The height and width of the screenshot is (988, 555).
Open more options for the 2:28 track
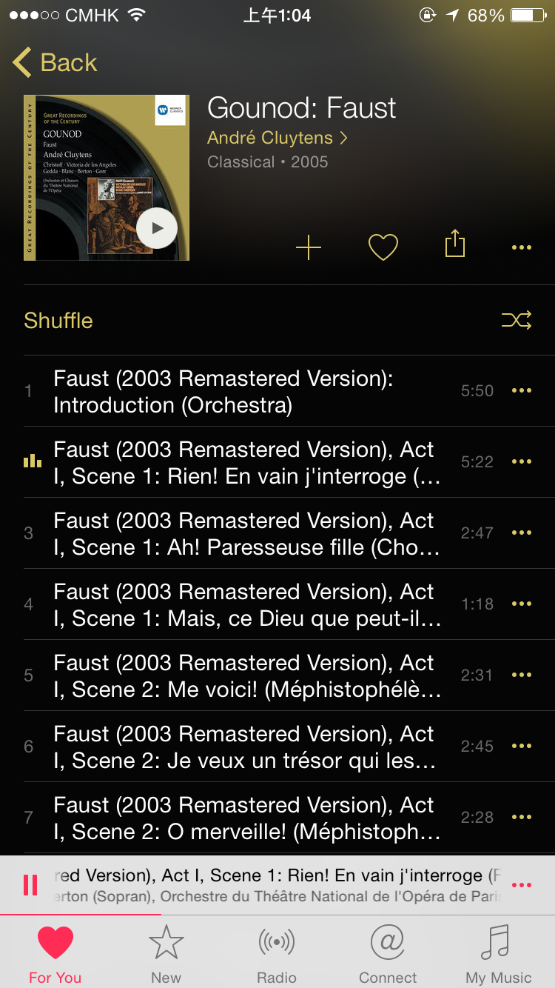(522, 818)
